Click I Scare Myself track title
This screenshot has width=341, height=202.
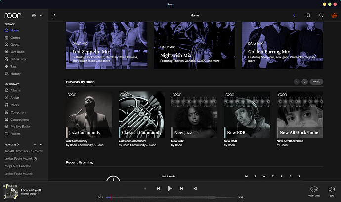pyautogui.click(x=31, y=190)
